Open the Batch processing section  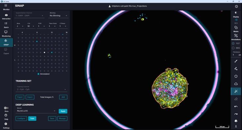point(6,23)
